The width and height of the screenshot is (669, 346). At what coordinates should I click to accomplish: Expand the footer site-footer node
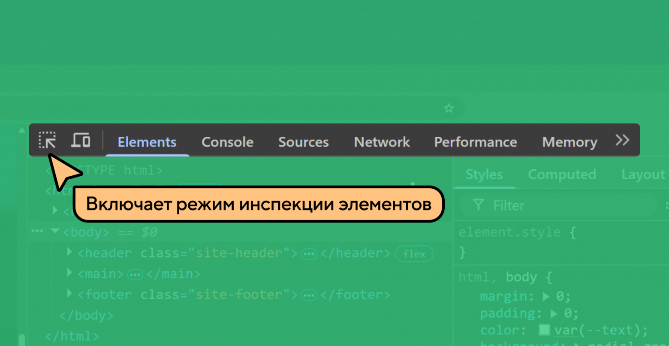coord(69,293)
